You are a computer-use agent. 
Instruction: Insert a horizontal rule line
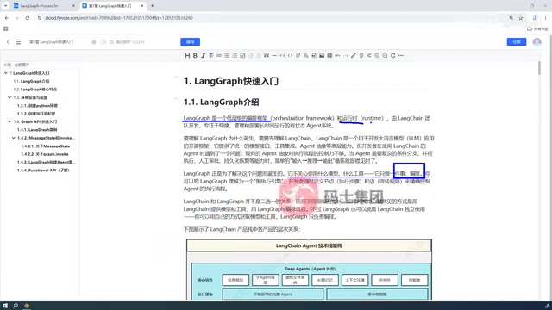[274, 55]
